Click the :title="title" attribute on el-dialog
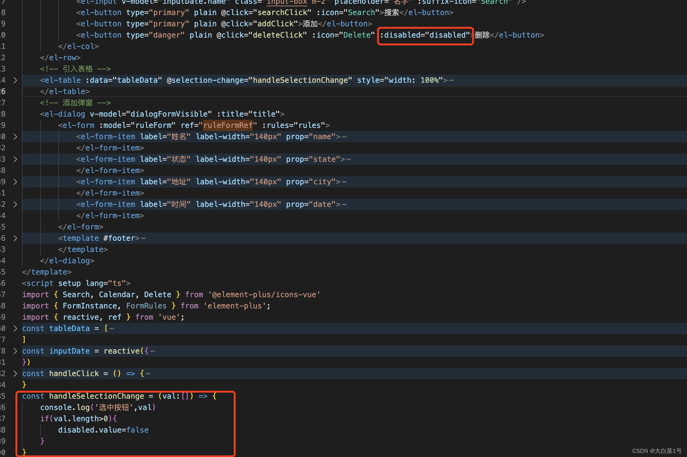Screen dimensions: 687x457 point(249,114)
